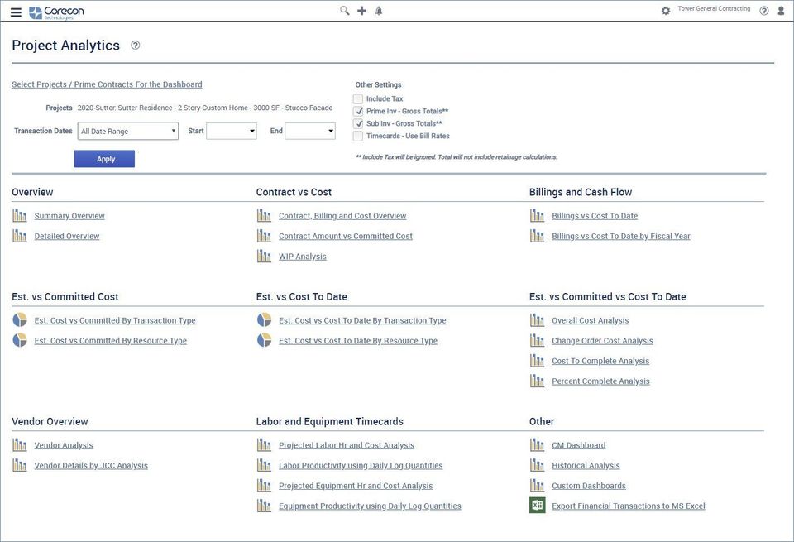Image resolution: width=794 pixels, height=542 pixels.
Task: Click chart icon beside Billings vs Cost To Date
Action: pyautogui.click(x=538, y=216)
